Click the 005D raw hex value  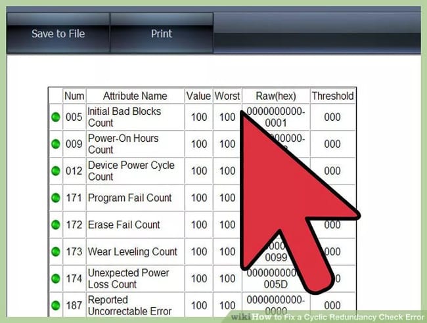276,284
